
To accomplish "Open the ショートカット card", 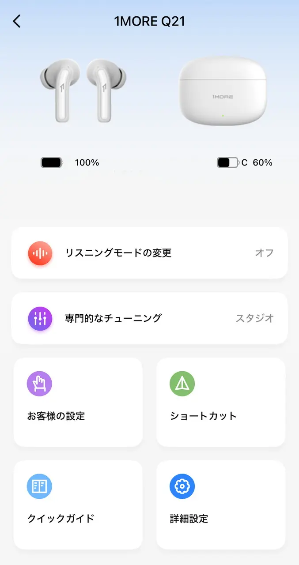I will point(220,402).
